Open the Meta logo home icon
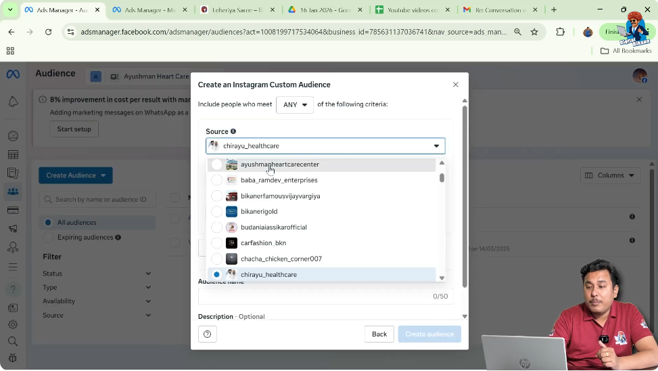Viewport: 658px width, 371px height. [13, 74]
